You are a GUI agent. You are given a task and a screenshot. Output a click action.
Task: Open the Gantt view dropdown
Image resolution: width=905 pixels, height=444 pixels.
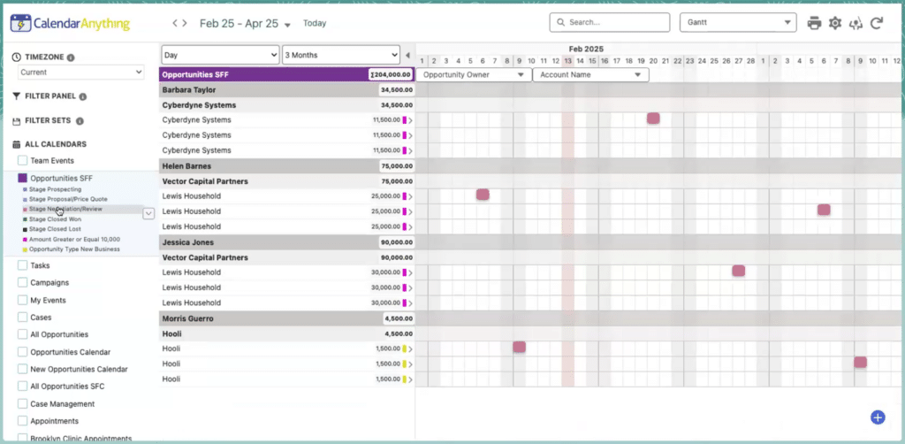(x=738, y=22)
